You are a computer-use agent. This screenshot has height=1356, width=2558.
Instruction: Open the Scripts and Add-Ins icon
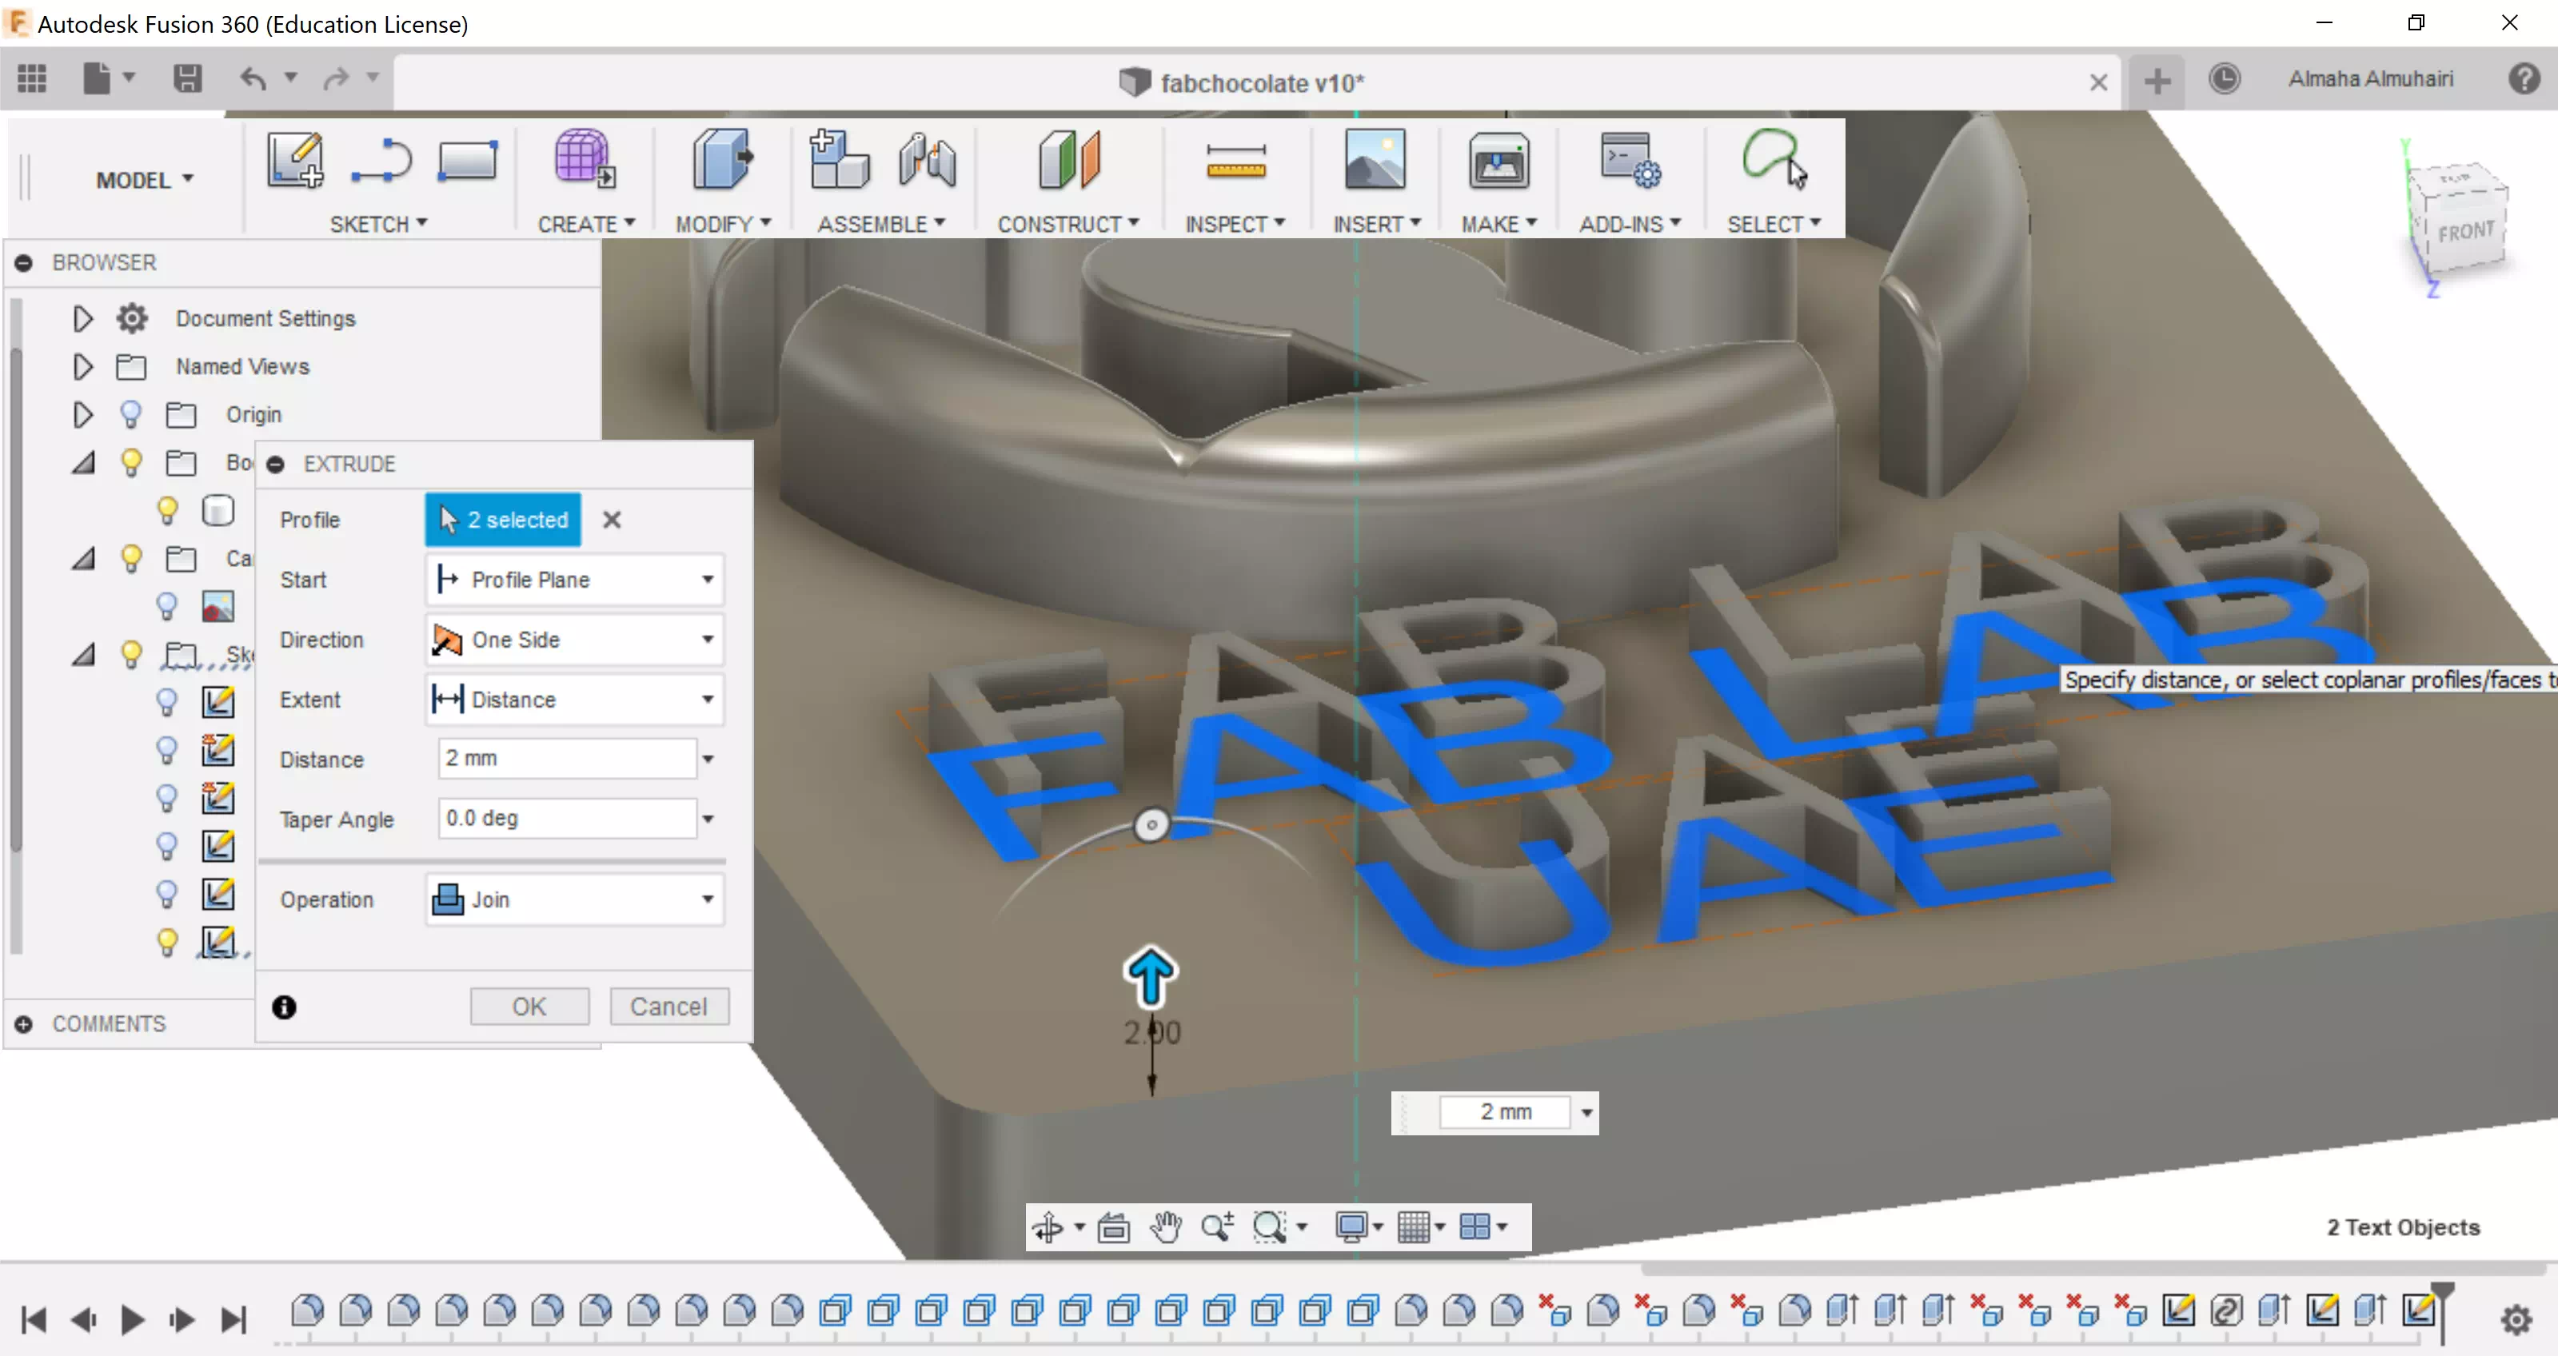click(1629, 161)
